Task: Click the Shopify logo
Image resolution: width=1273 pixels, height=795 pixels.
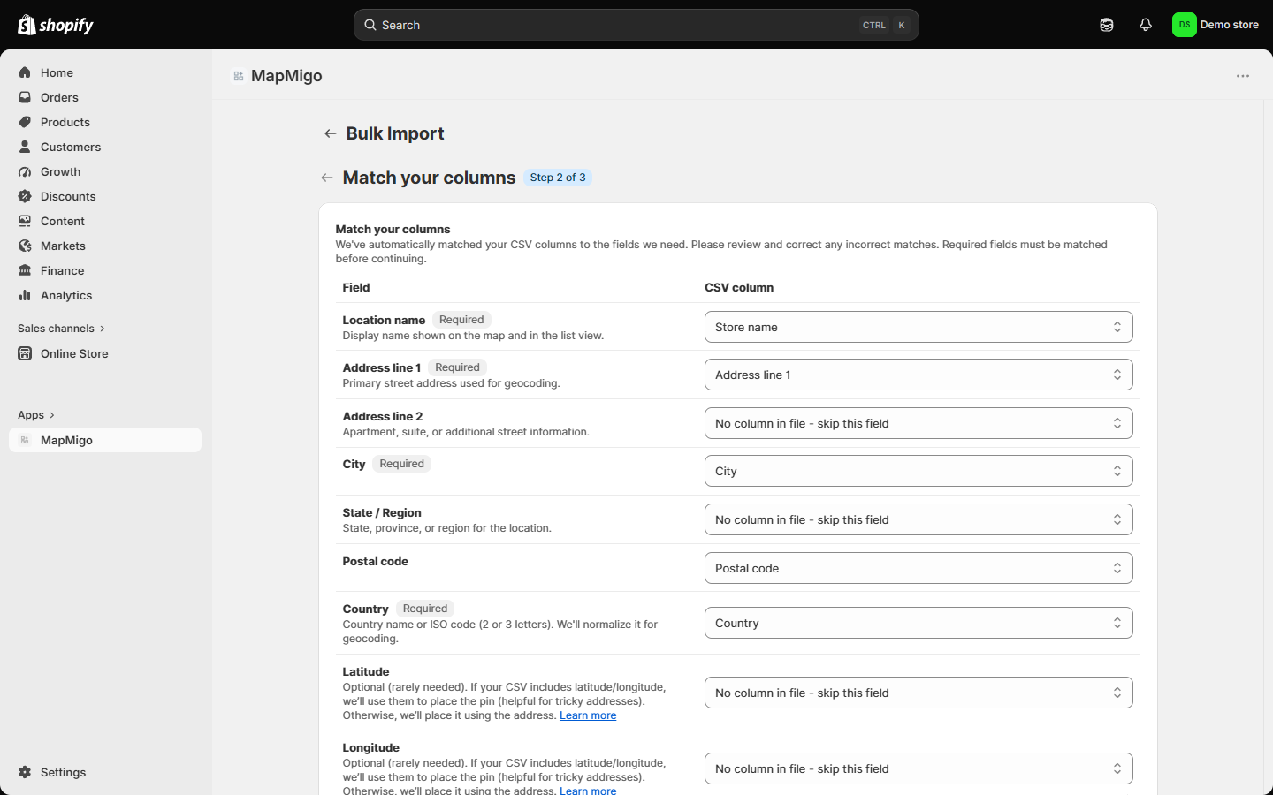Action: (x=56, y=25)
